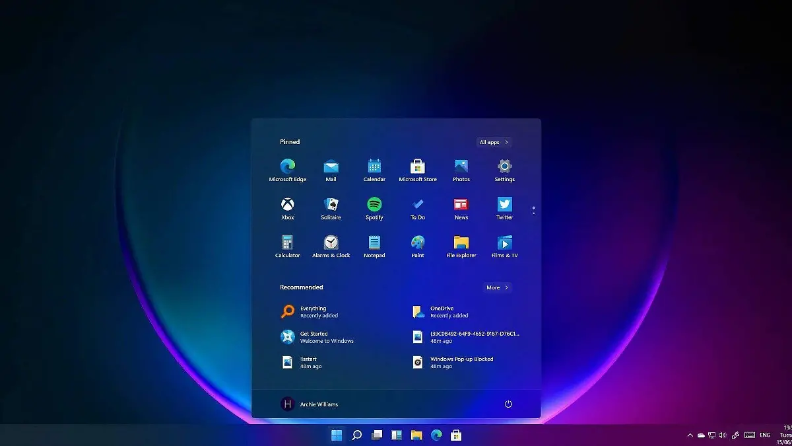This screenshot has width=792, height=446.
Task: Show hidden system tray icons chevron
Action: click(690, 435)
